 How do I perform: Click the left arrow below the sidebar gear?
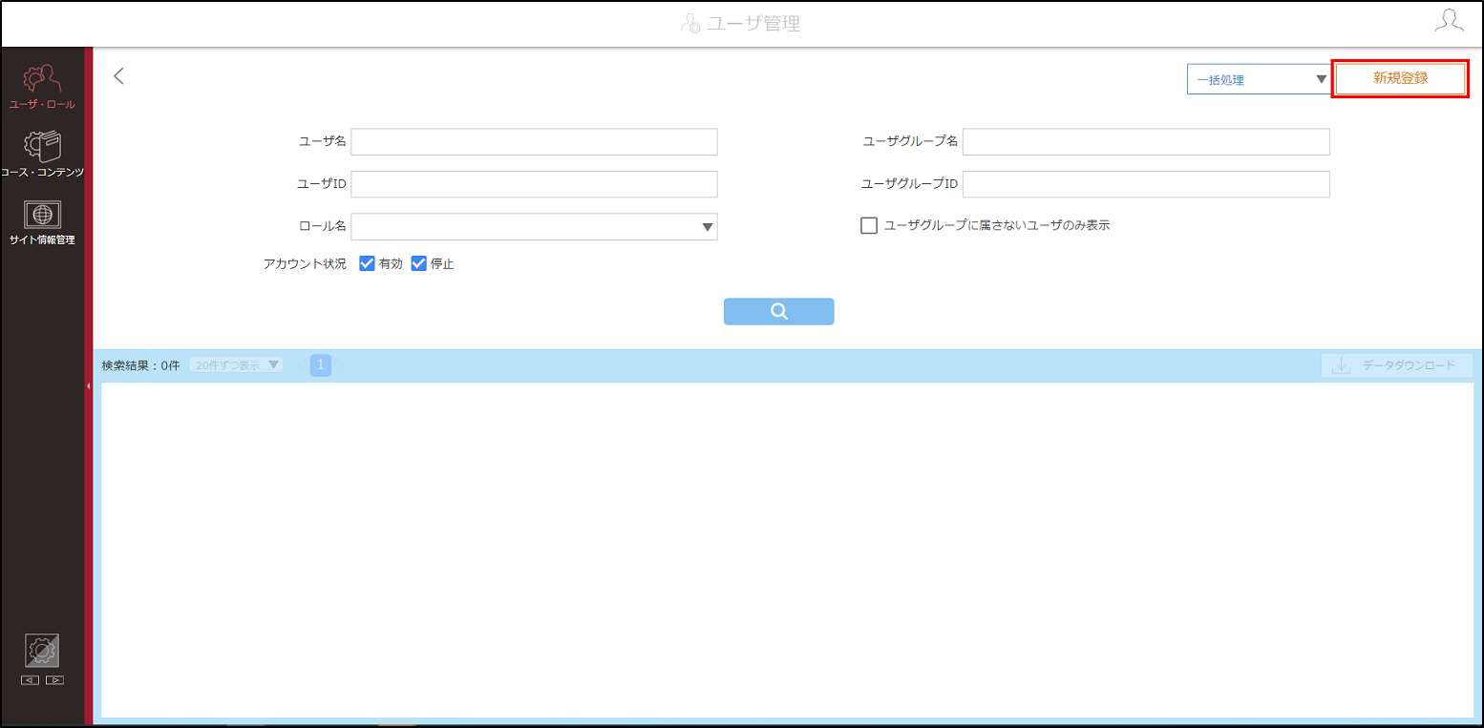[30, 680]
